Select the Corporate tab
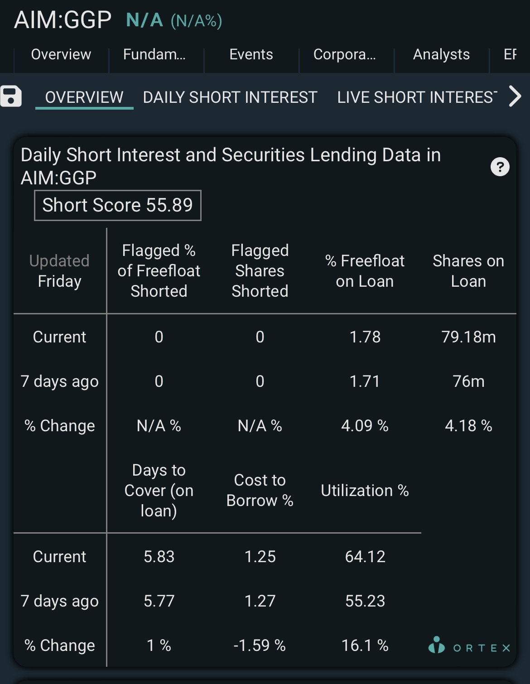Screen dimensions: 530x684 [345, 54]
